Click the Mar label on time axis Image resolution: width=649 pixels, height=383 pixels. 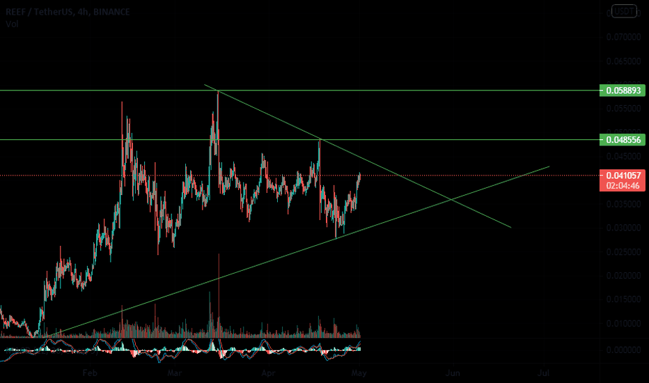tap(175, 373)
